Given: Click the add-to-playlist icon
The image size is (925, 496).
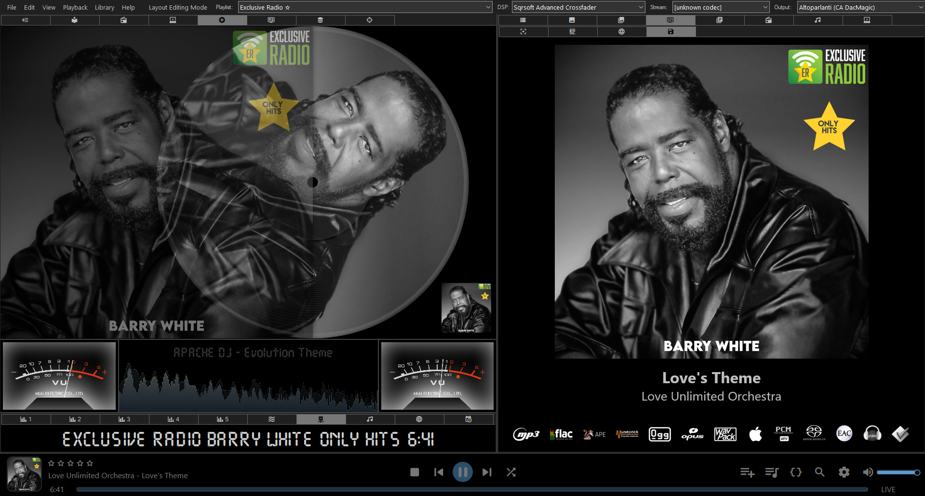Looking at the screenshot, I should pos(748,472).
